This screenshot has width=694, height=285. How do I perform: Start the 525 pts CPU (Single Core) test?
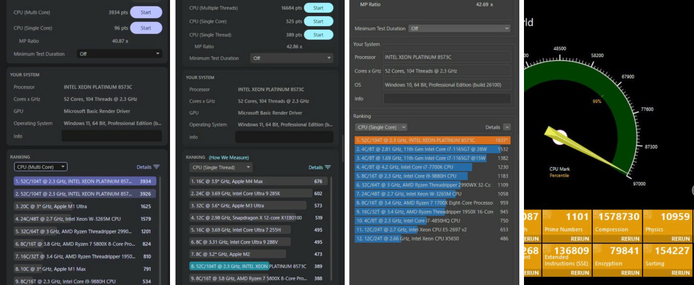[x=318, y=21]
